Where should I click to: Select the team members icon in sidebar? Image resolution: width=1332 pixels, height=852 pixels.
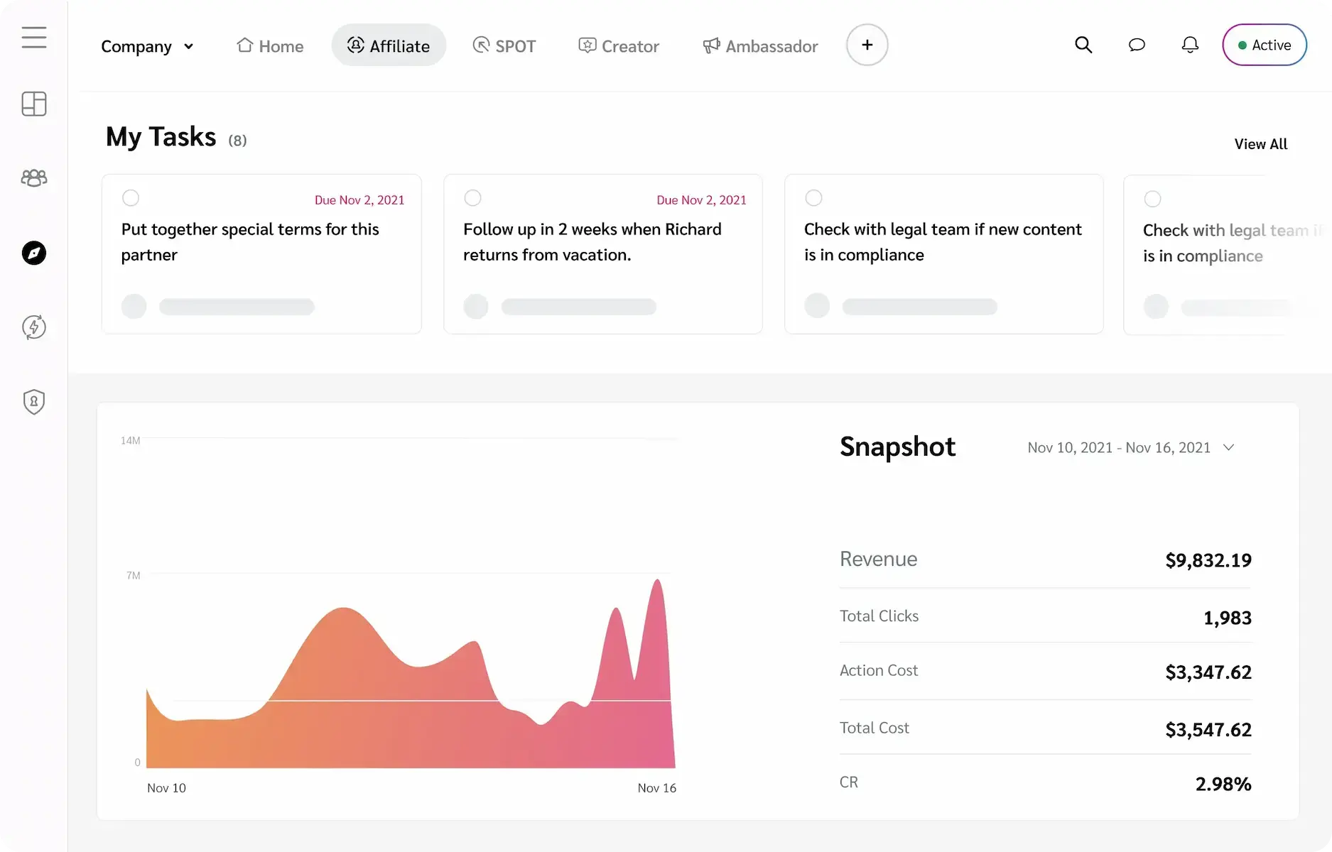tap(33, 177)
